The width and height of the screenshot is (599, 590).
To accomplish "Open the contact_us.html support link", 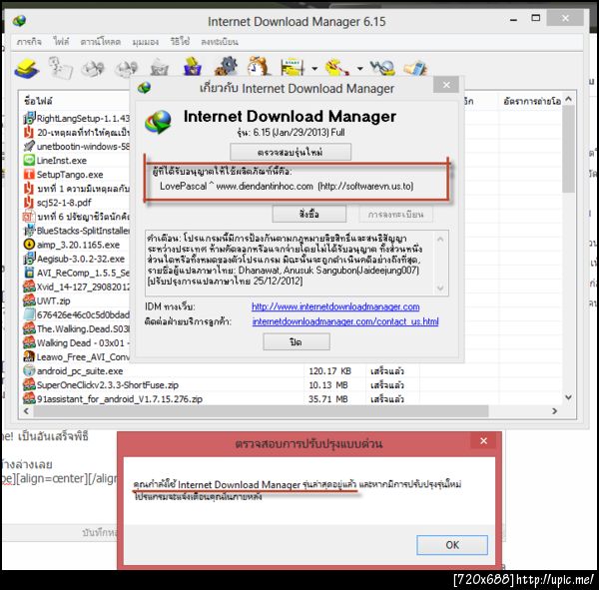I will coord(345,321).
